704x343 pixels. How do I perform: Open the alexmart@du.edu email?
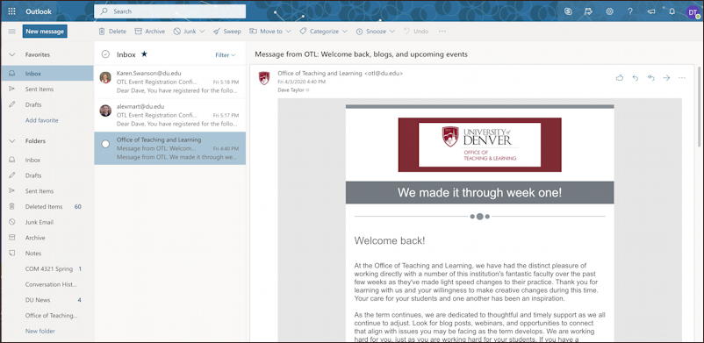tap(169, 115)
